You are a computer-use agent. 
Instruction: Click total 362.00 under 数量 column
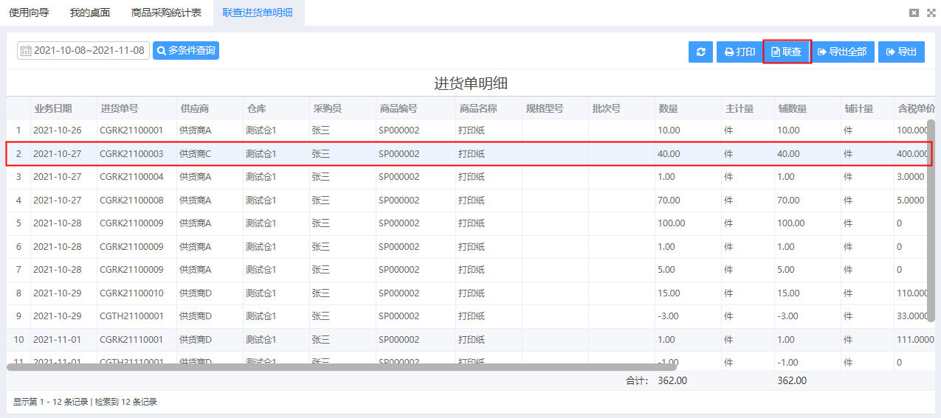(672, 381)
